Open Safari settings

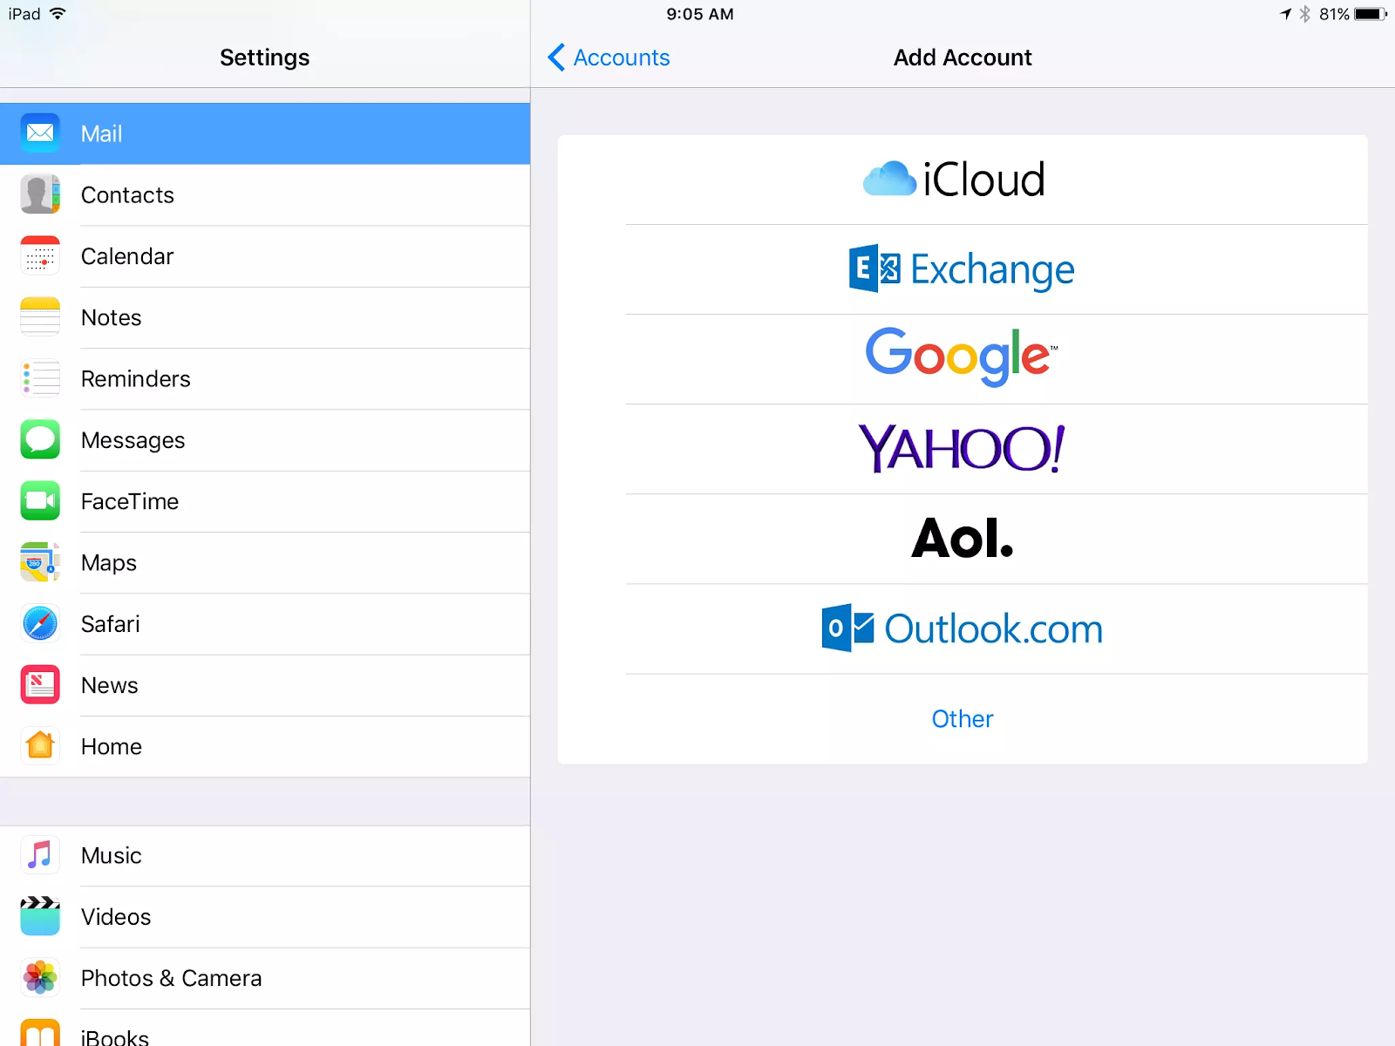coord(265,624)
